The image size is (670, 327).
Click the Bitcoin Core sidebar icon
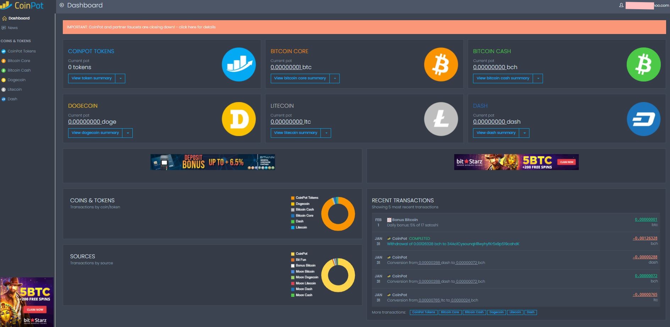coord(4,61)
